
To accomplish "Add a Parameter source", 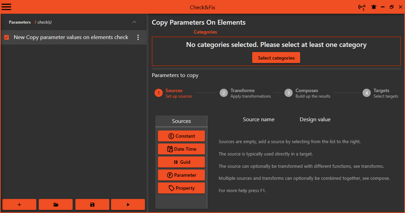I will coord(181,175).
